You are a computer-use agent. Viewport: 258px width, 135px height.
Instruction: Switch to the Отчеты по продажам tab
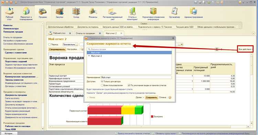click(85, 33)
